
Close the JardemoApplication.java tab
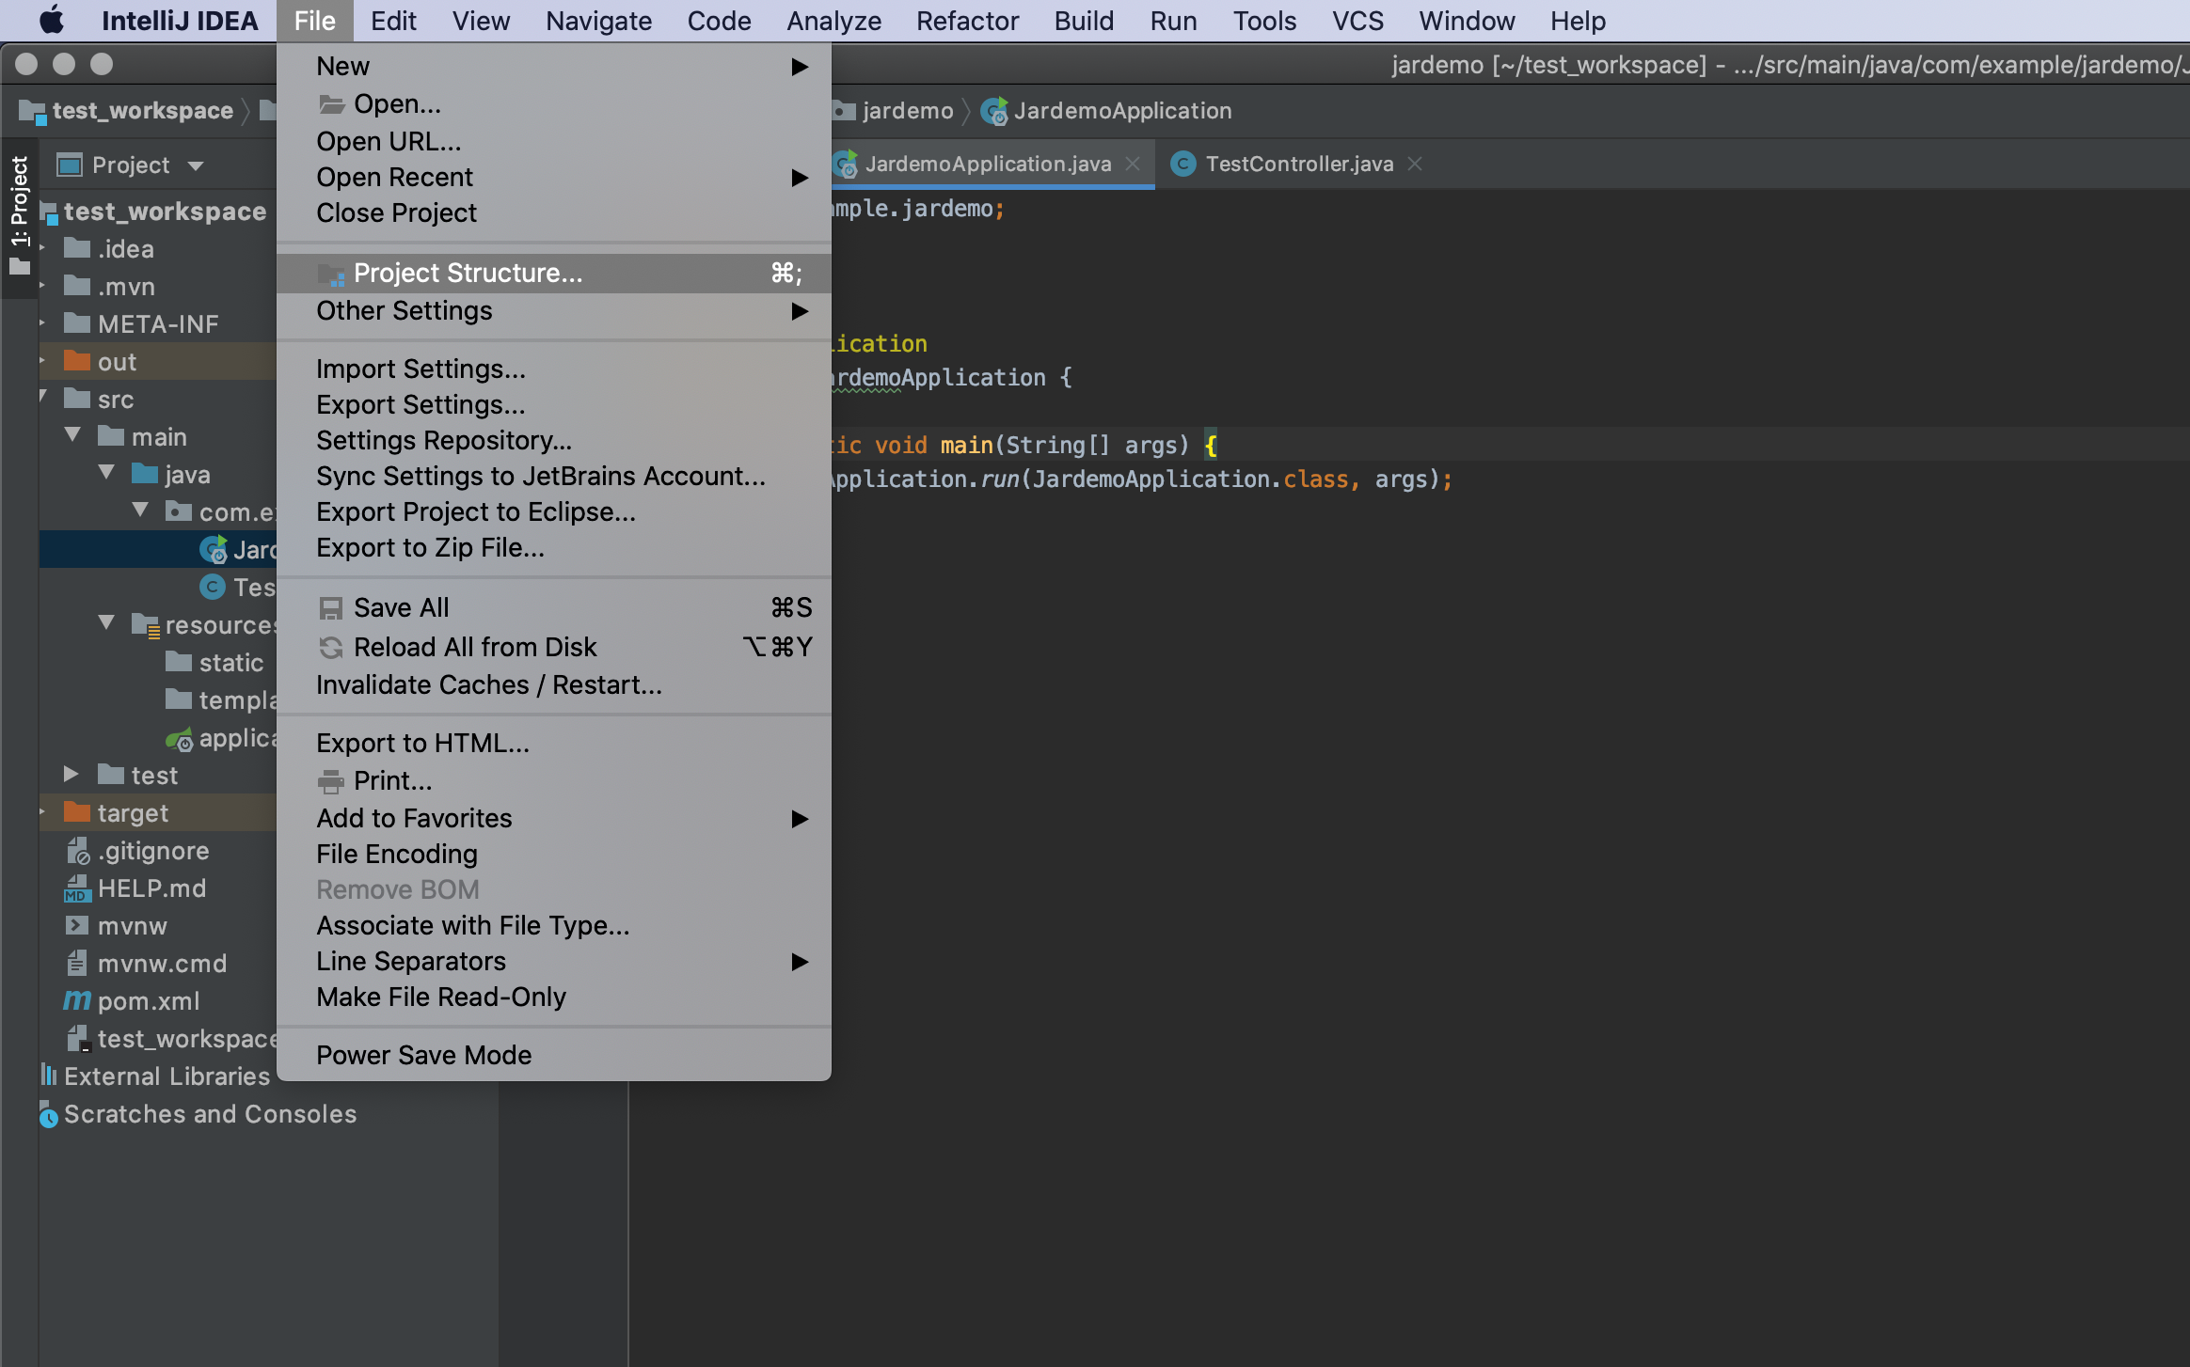[1134, 165]
